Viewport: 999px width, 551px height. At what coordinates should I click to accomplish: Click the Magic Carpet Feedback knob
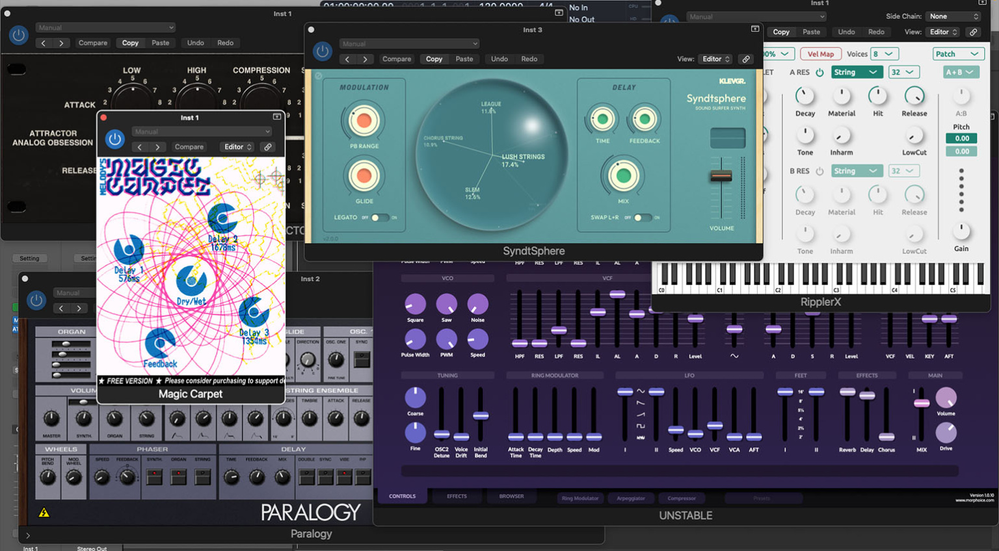pyautogui.click(x=160, y=343)
